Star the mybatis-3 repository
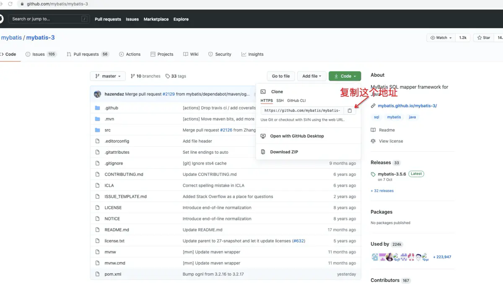 point(484,38)
